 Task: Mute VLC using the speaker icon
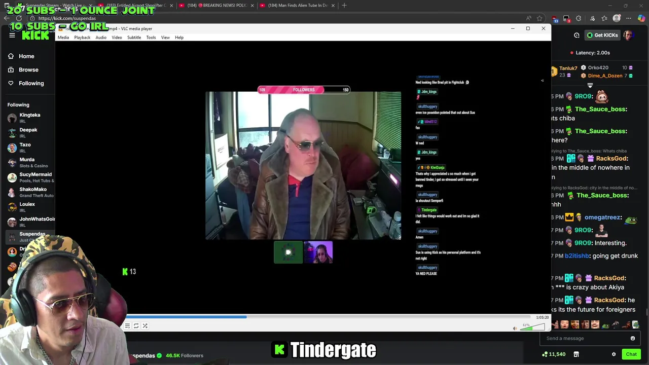(x=515, y=328)
